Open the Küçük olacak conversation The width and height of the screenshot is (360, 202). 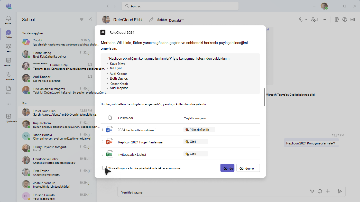coord(57,125)
